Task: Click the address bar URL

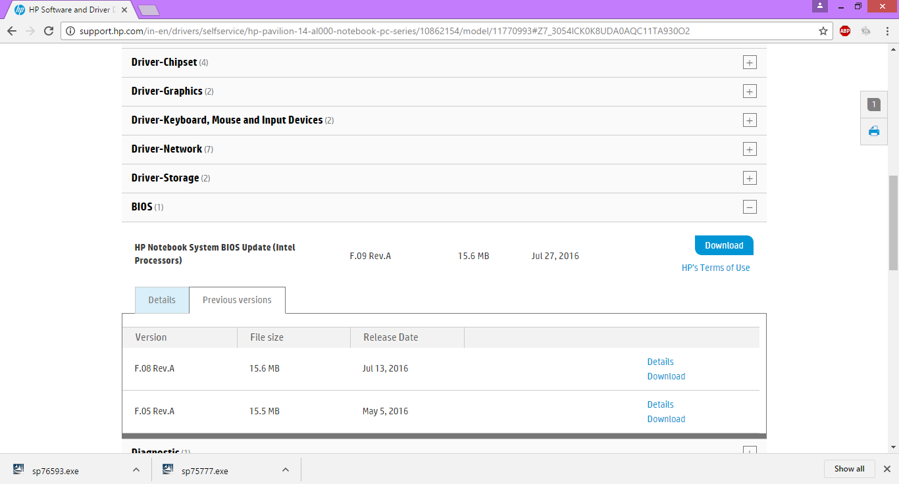Action: [384, 31]
